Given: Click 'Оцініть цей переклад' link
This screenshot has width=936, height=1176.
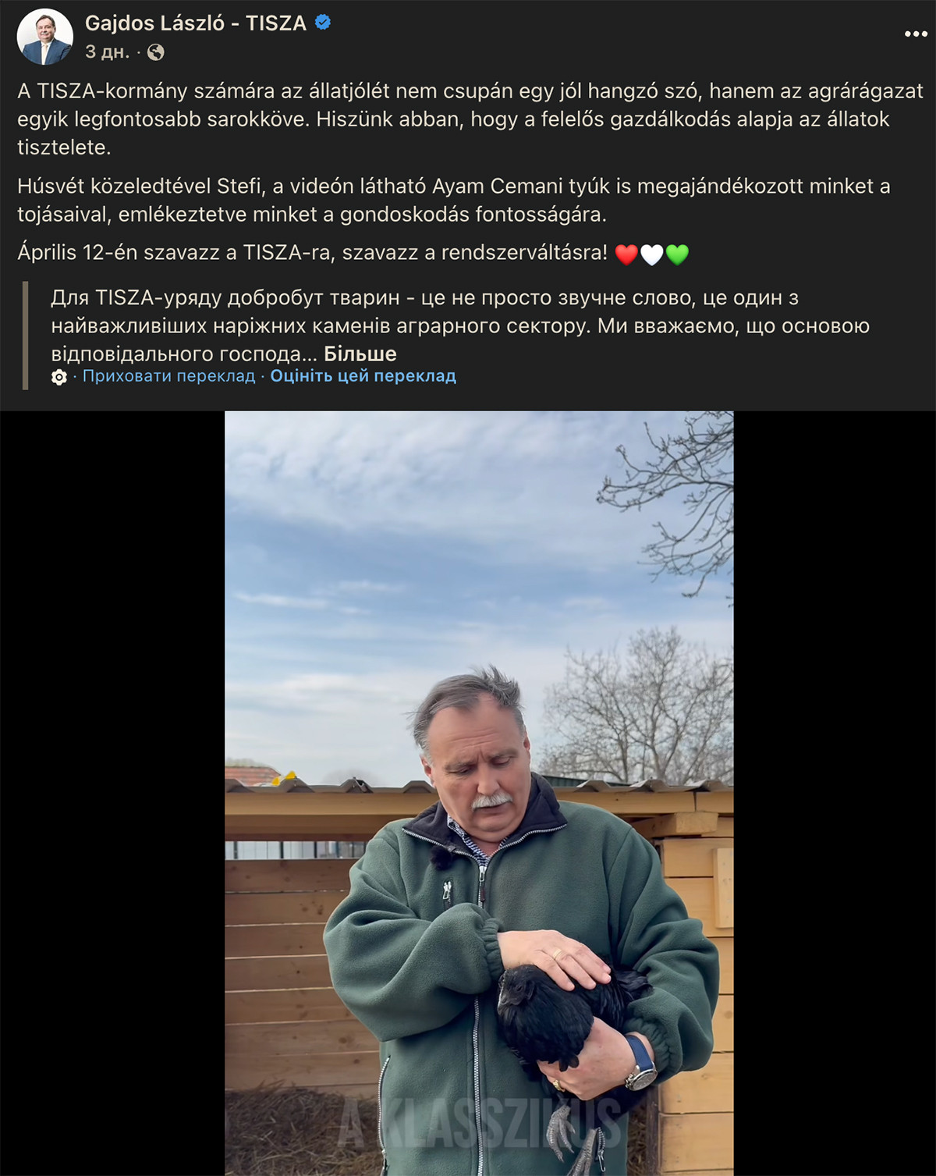Looking at the screenshot, I should point(363,376).
